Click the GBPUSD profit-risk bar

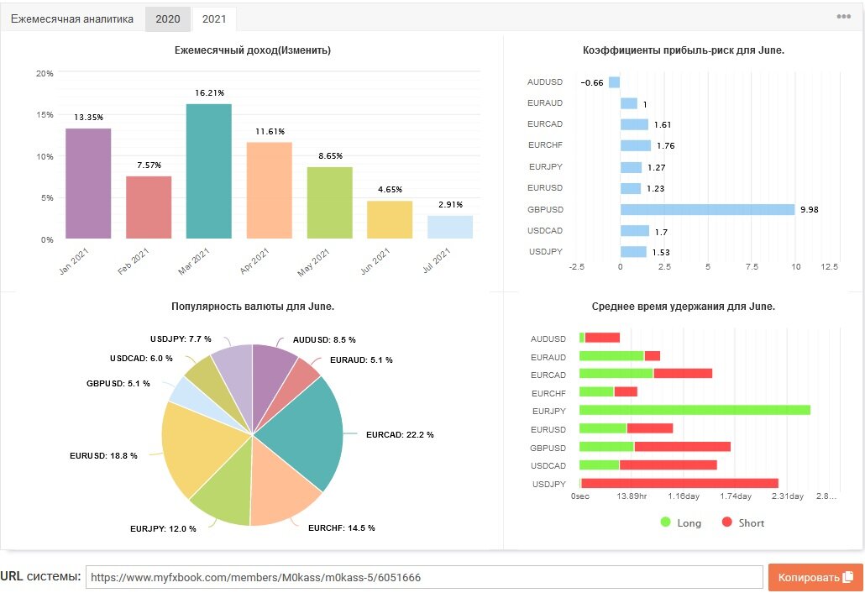707,210
